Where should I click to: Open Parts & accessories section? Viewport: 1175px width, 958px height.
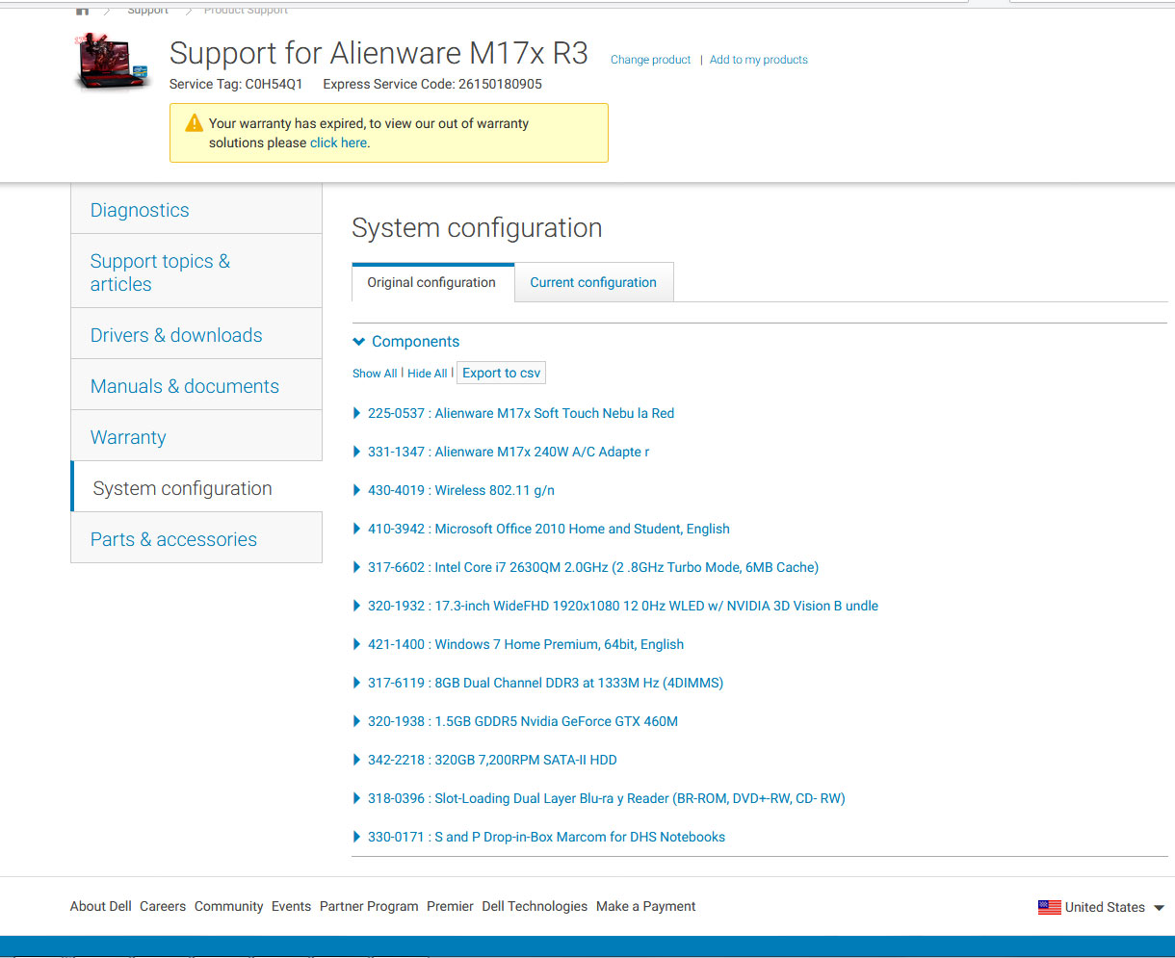click(196, 539)
